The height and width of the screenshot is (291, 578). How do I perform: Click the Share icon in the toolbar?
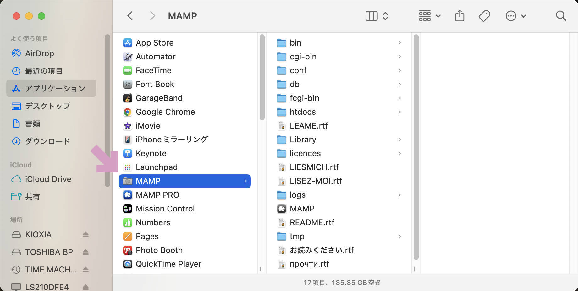[459, 15]
